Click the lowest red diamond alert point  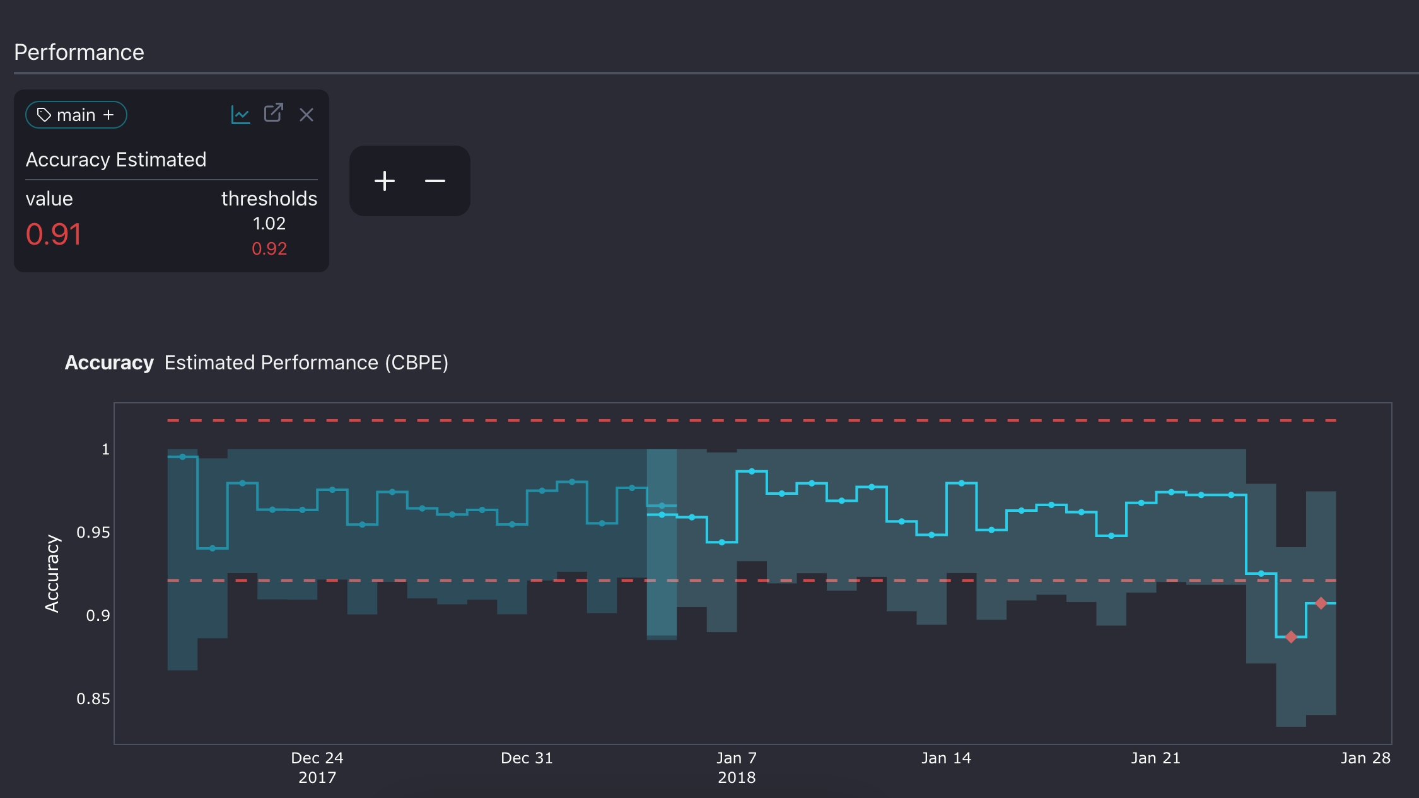[x=1291, y=637]
